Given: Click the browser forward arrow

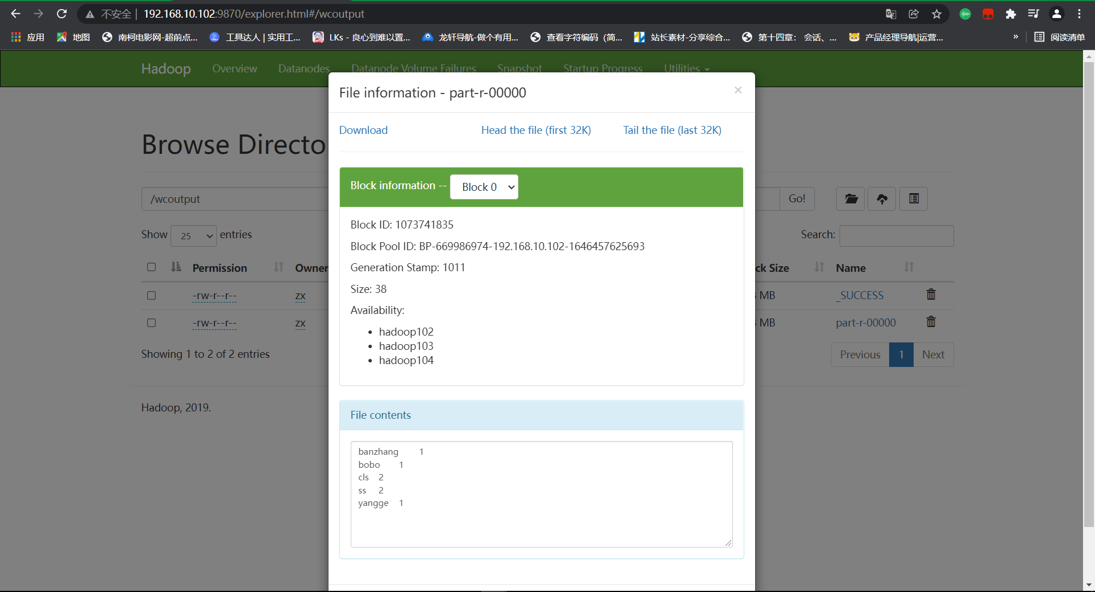Looking at the screenshot, I should 38,14.
